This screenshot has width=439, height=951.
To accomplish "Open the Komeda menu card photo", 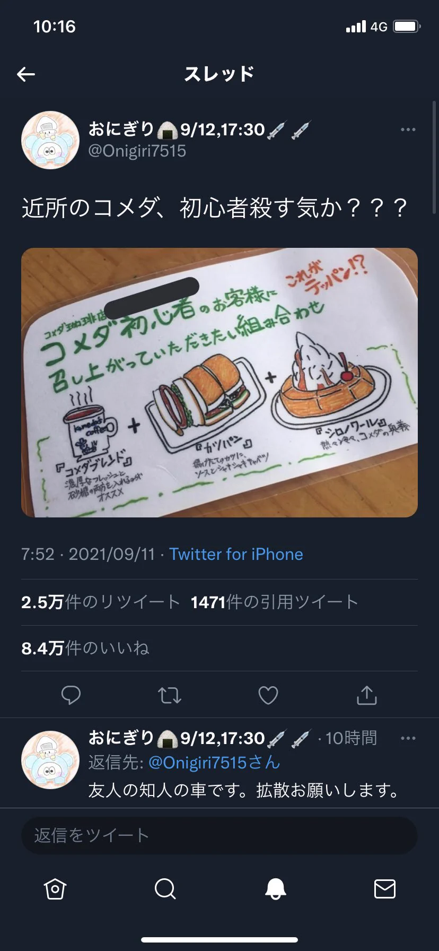I will click(219, 383).
